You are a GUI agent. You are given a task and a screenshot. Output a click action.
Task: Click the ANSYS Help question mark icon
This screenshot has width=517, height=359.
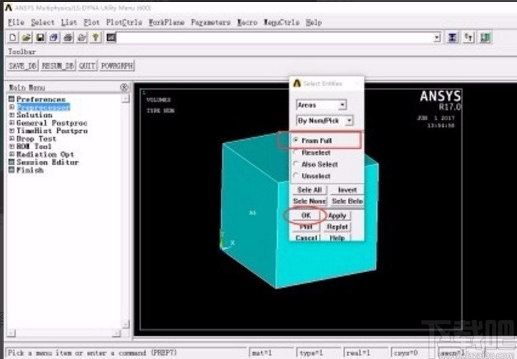pos(96,38)
